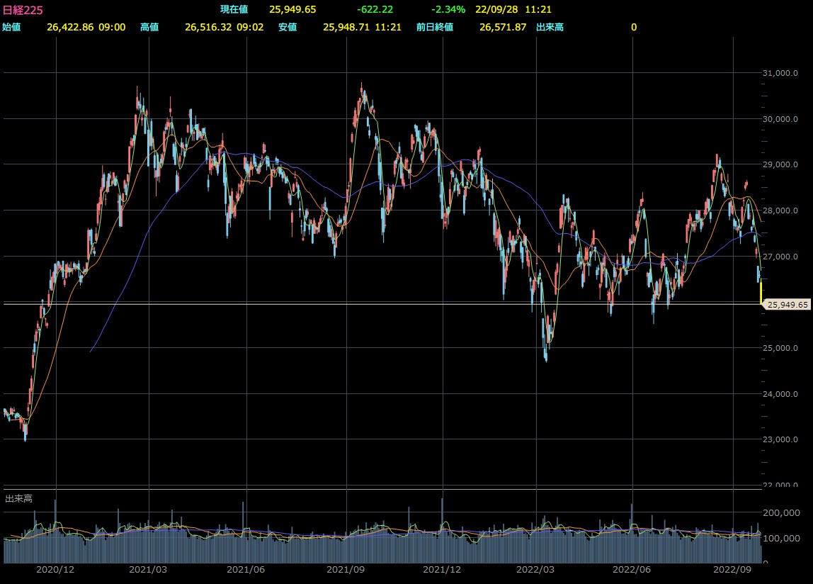This screenshot has width=813, height=584.
Task: Click the 200,000 volume axis label
Action: click(x=781, y=513)
